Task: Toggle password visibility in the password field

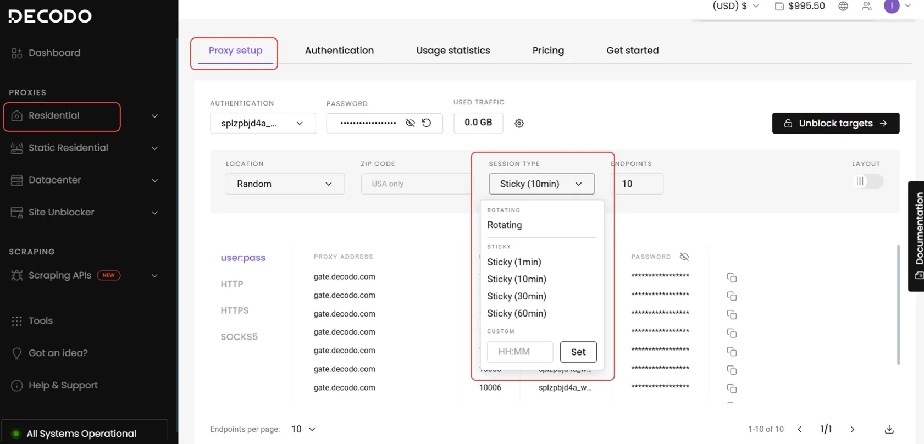Action: pyautogui.click(x=410, y=123)
